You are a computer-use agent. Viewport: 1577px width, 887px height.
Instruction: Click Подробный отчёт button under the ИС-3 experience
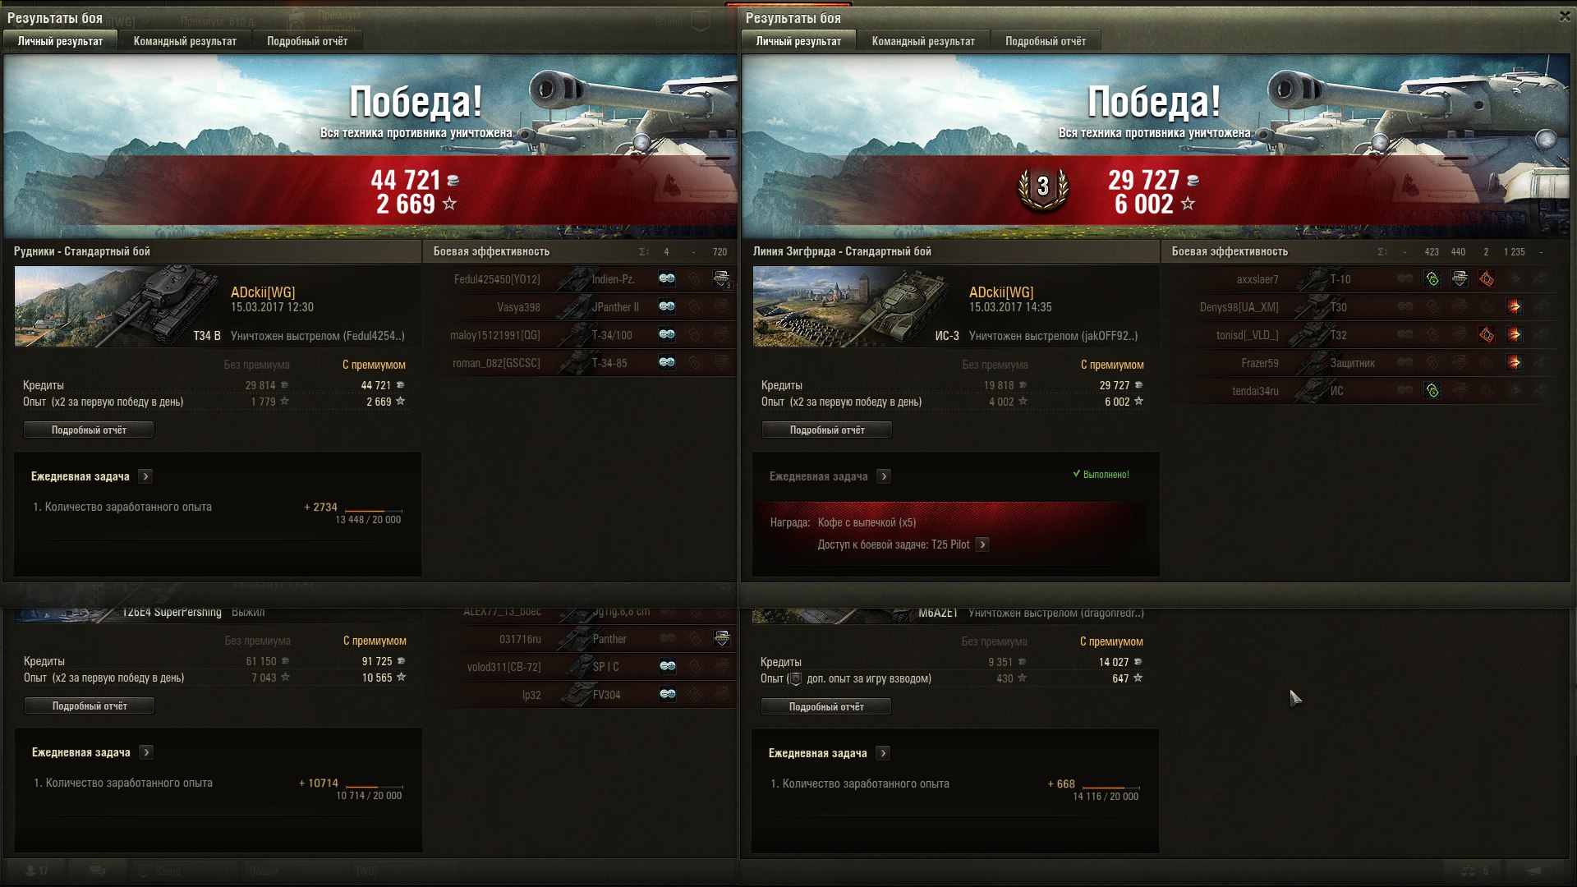827,430
